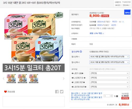This screenshot has height=109, width=132.
Task: Share product via Facebook icon
Action: pyautogui.click(x=57, y=92)
